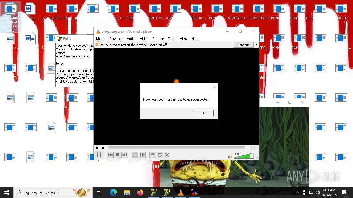This screenshot has height=198, width=353.
Task: Close the last minute message dialog
Action: tap(214, 87)
